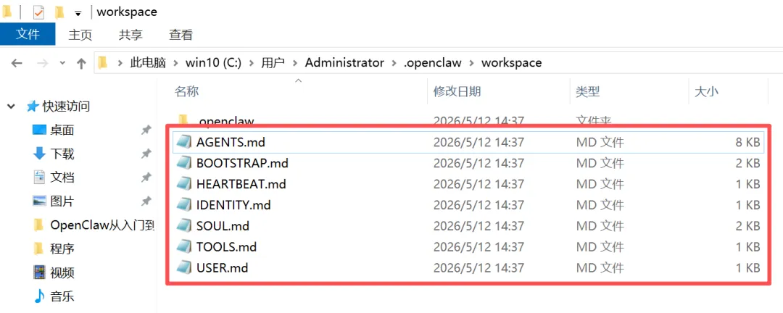Open quick access toolbar customize dropdown
783x313 pixels.
tap(78, 12)
